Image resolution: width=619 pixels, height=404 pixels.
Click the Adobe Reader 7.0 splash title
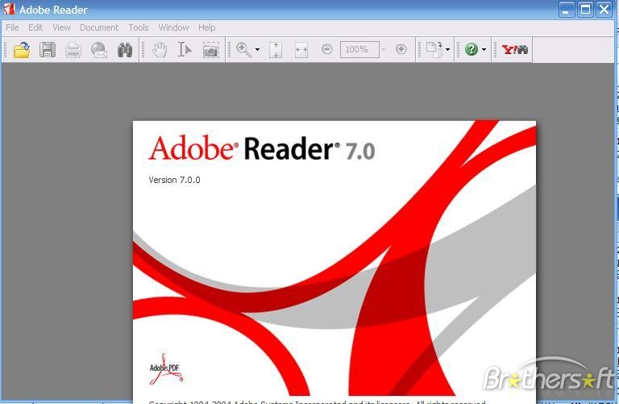click(262, 149)
